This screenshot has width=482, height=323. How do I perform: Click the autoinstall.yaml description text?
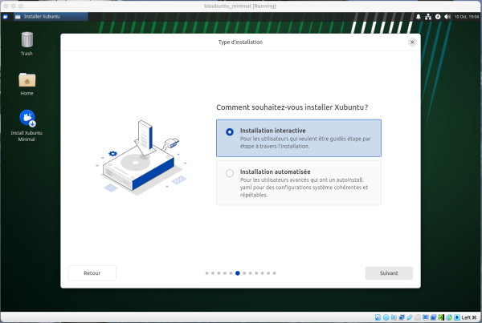pyautogui.click(x=304, y=188)
